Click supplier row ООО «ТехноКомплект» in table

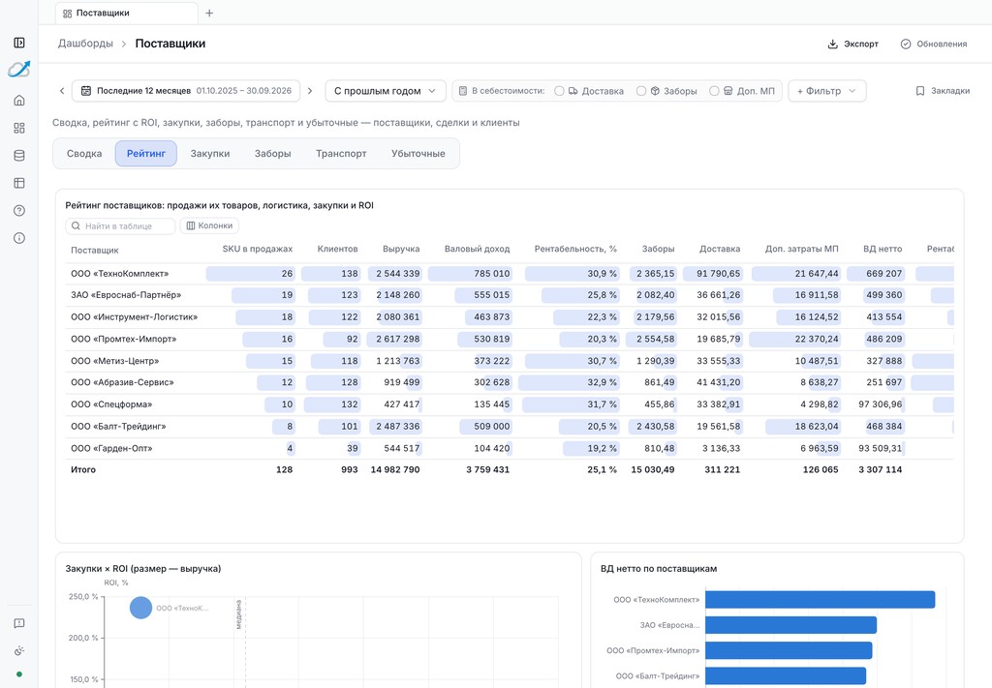coord(510,274)
